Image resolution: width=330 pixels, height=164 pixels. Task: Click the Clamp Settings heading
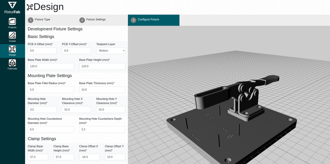coord(42,139)
